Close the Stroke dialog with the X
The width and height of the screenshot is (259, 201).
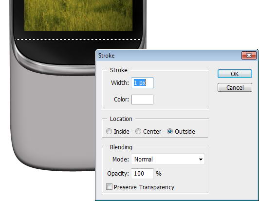(x=249, y=55)
